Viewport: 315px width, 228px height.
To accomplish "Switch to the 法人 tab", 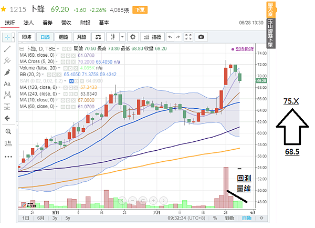I will [28, 23].
